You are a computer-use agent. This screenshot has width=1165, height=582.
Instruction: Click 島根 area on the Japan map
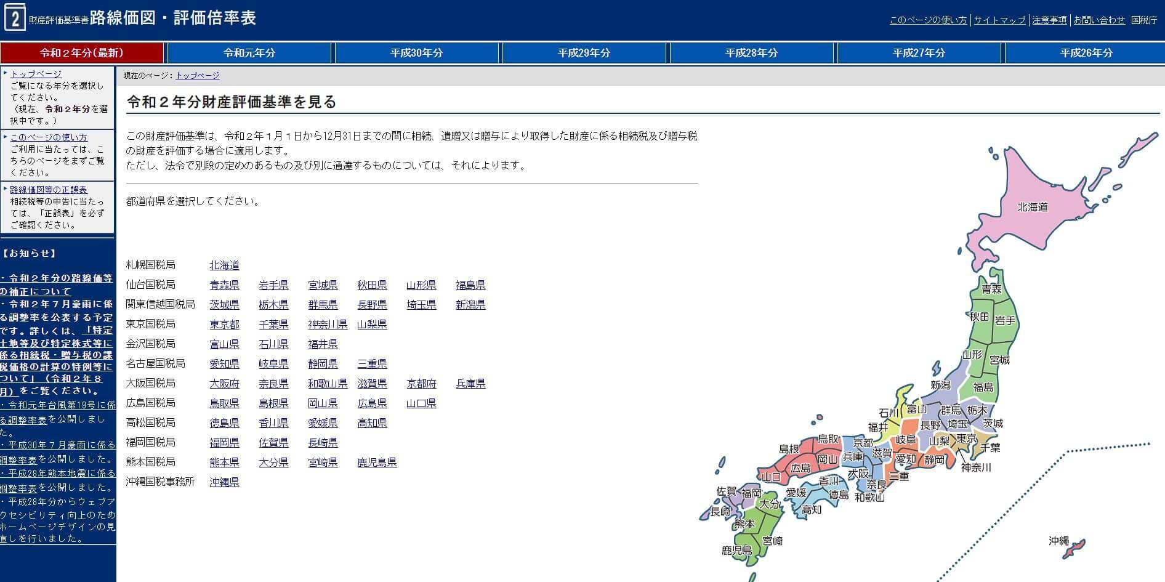[x=789, y=449]
